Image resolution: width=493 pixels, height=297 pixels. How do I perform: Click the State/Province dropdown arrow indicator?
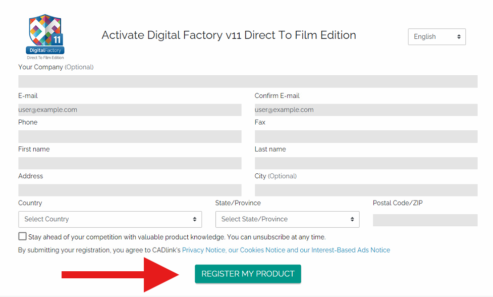[352, 219]
